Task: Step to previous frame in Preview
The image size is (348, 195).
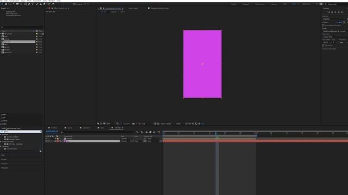Action: tap(332, 12)
